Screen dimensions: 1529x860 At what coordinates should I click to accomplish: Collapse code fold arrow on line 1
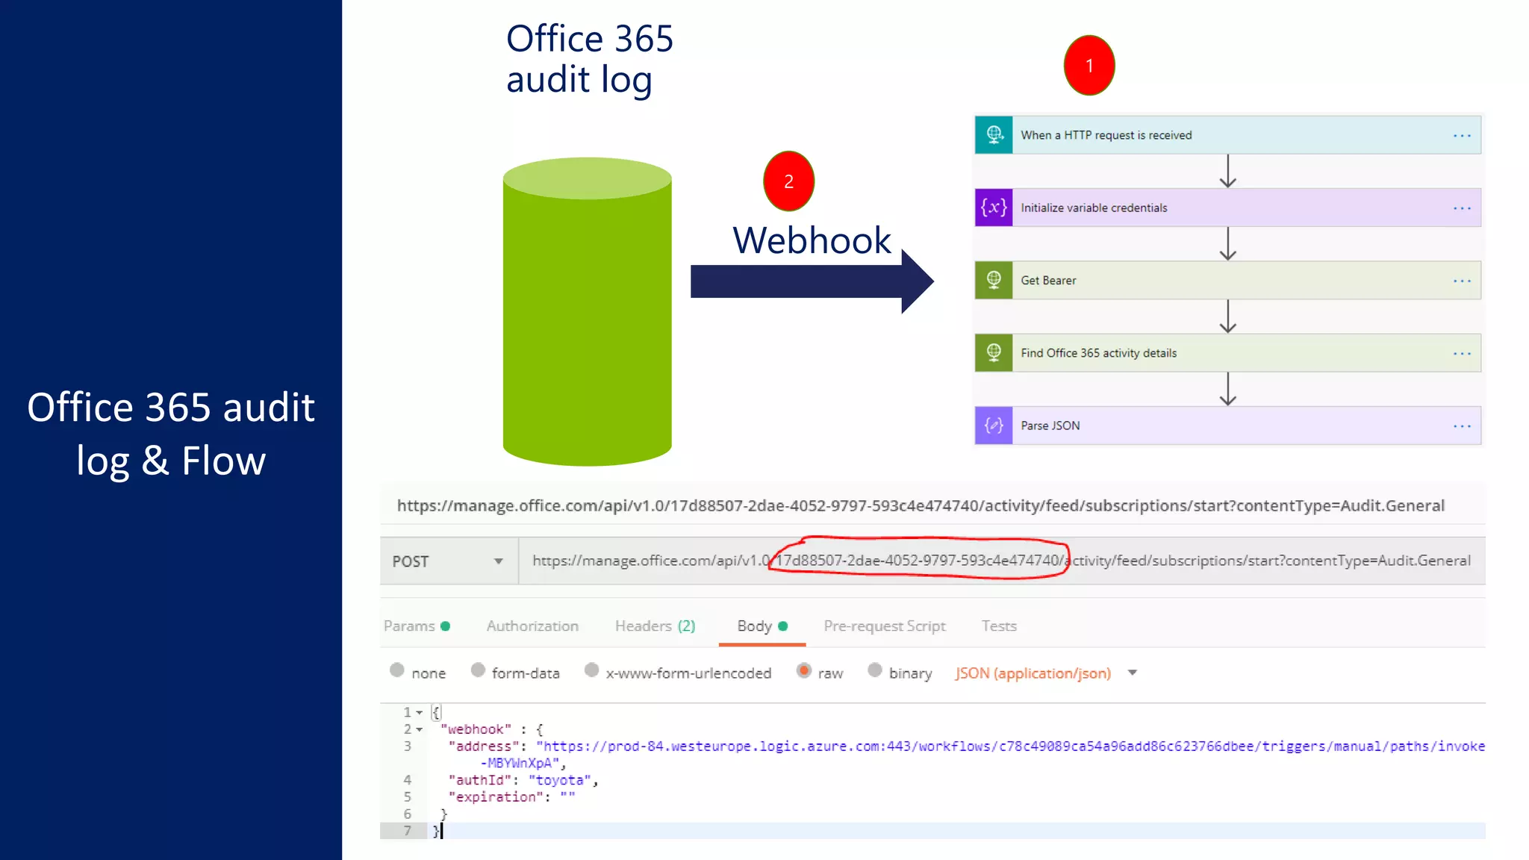[419, 713]
